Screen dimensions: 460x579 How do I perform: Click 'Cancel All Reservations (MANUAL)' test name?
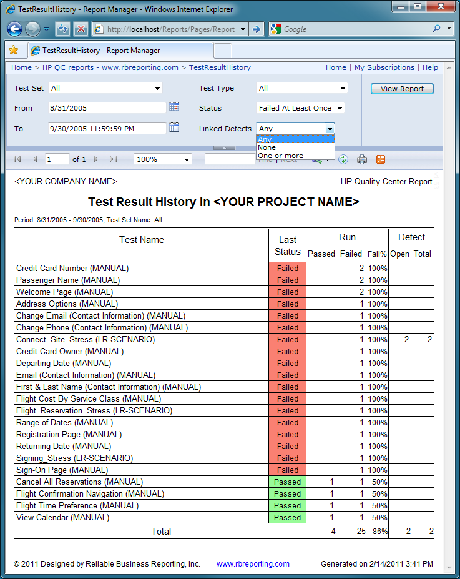[x=79, y=482]
